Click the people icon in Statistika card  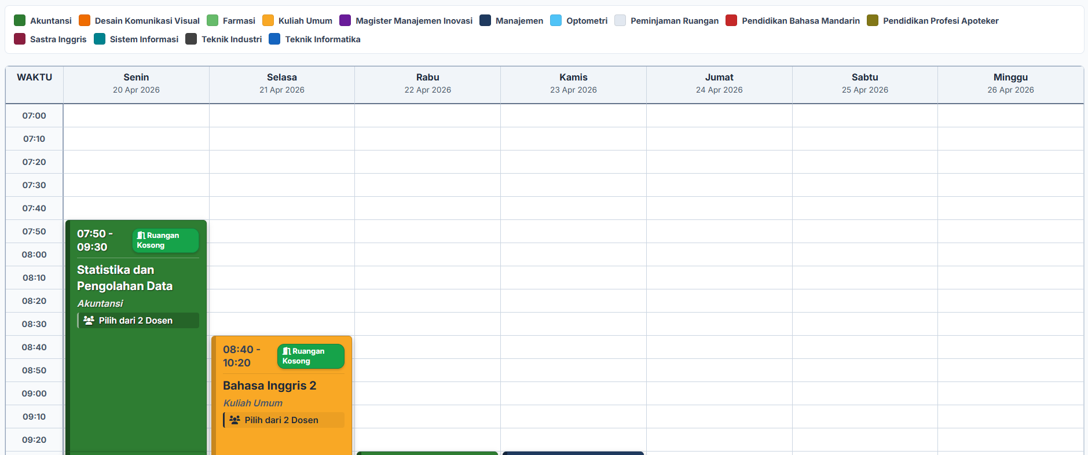point(89,320)
